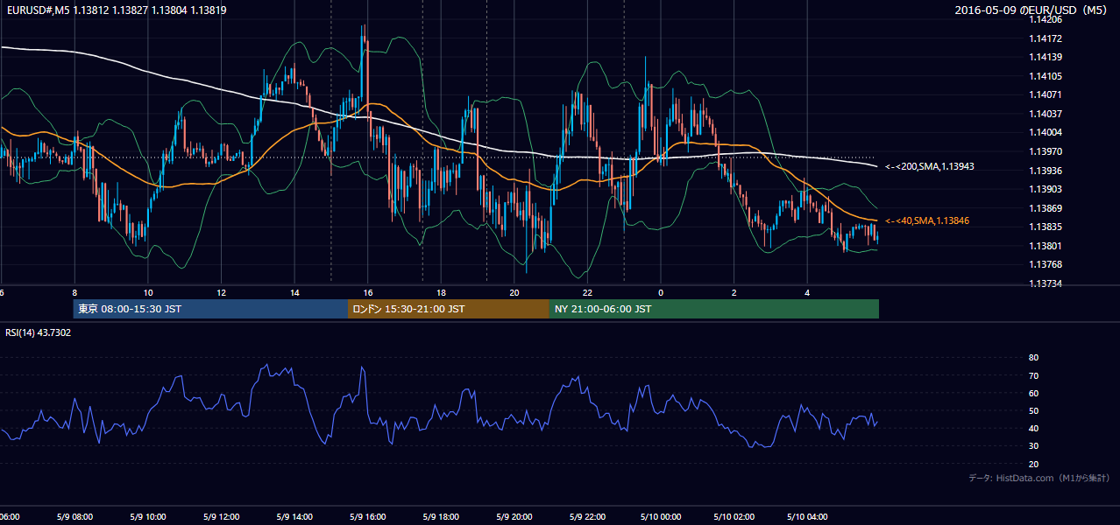
Task: Click the 5/10 00:00 time label
Action: point(660,517)
